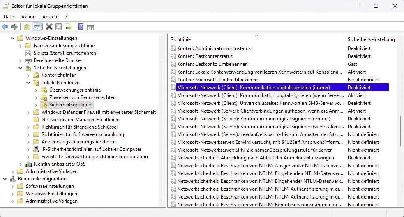
Task: Click the Delete X toolbar icon
Action: (49, 27)
